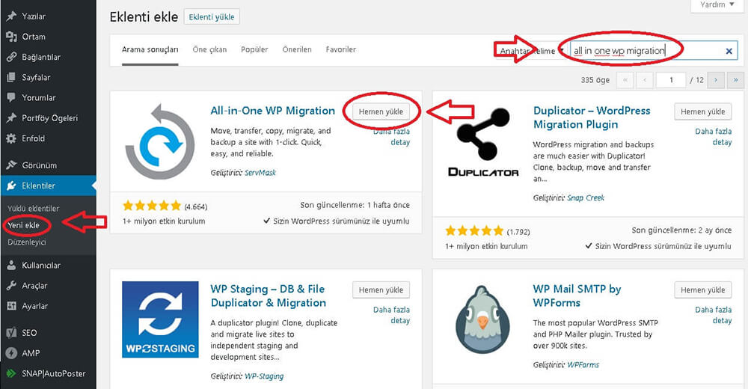Viewport: 748px width, 389px height.
Task: Open the Yazılar pin icon in the sidebar
Action: pyautogui.click(x=11, y=16)
